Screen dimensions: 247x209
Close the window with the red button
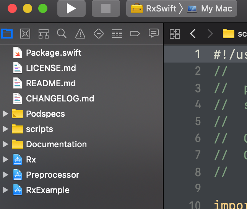pyautogui.click(x=12, y=8)
